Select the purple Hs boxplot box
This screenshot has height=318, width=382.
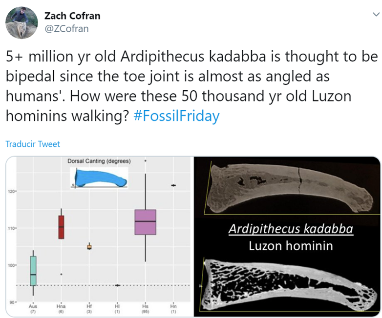tap(146, 222)
